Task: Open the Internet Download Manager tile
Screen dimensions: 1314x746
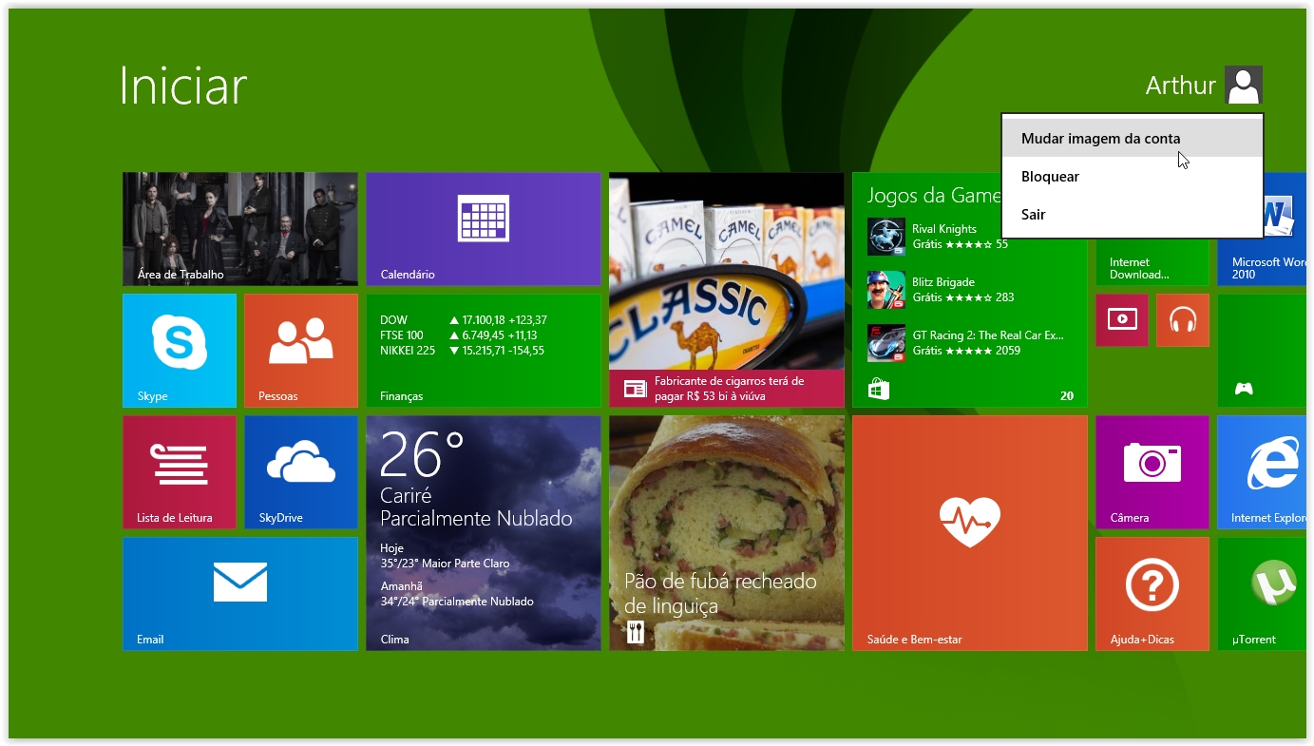Action: (x=1152, y=262)
